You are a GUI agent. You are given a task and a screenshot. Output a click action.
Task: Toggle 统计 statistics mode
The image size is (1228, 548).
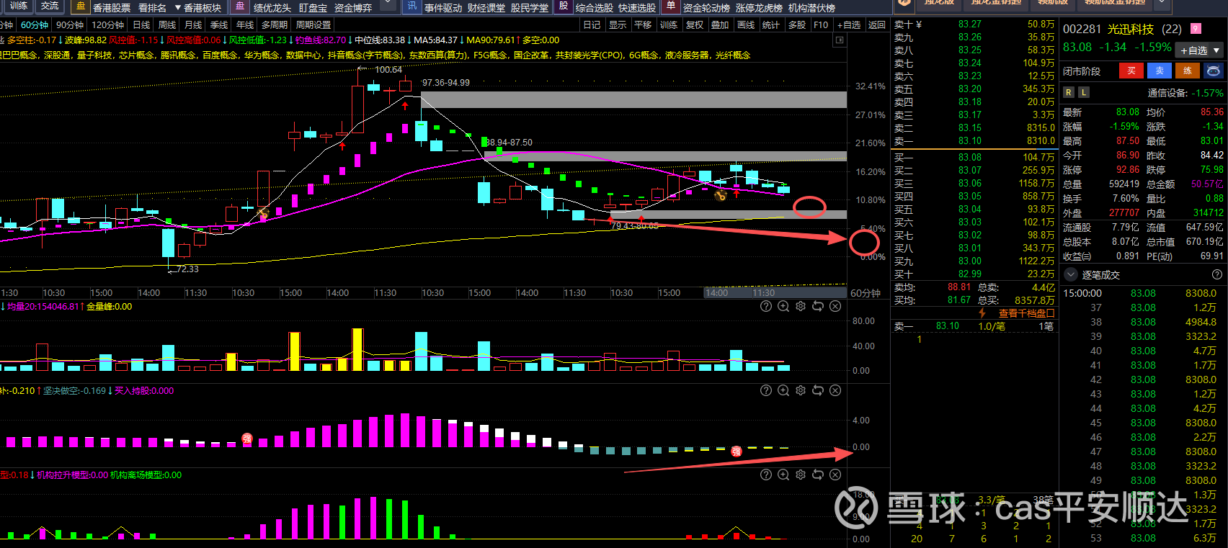[x=771, y=24]
